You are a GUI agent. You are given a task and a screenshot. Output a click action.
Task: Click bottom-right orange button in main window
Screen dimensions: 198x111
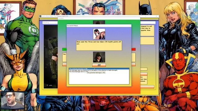[x=147, y=87]
